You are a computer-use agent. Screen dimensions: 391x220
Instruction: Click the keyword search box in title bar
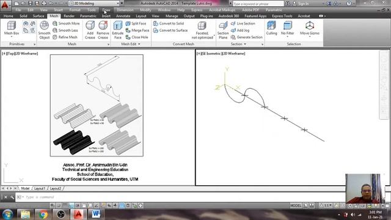(258, 4)
